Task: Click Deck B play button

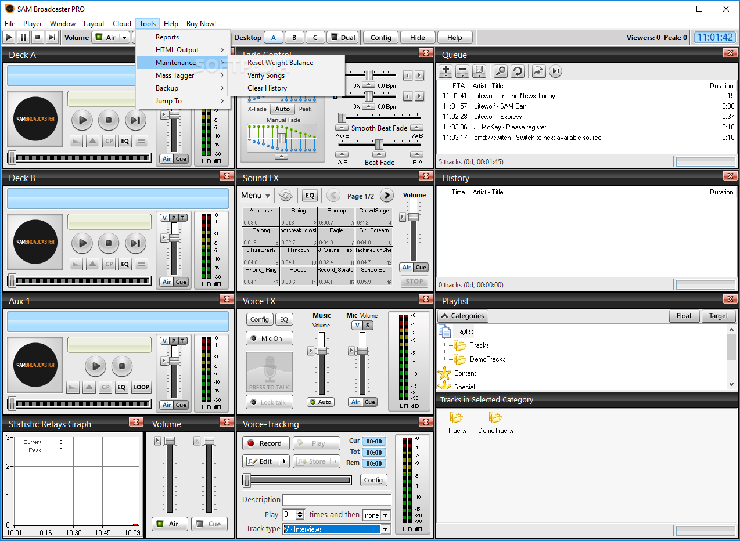Action: 82,243
